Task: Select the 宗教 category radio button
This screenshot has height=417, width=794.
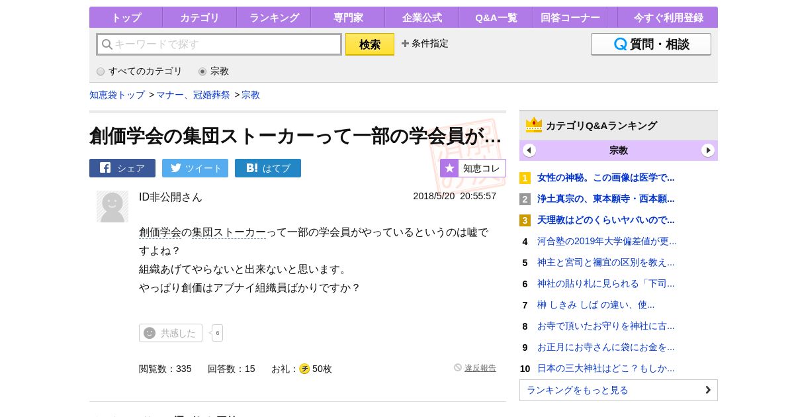Action: pos(202,71)
